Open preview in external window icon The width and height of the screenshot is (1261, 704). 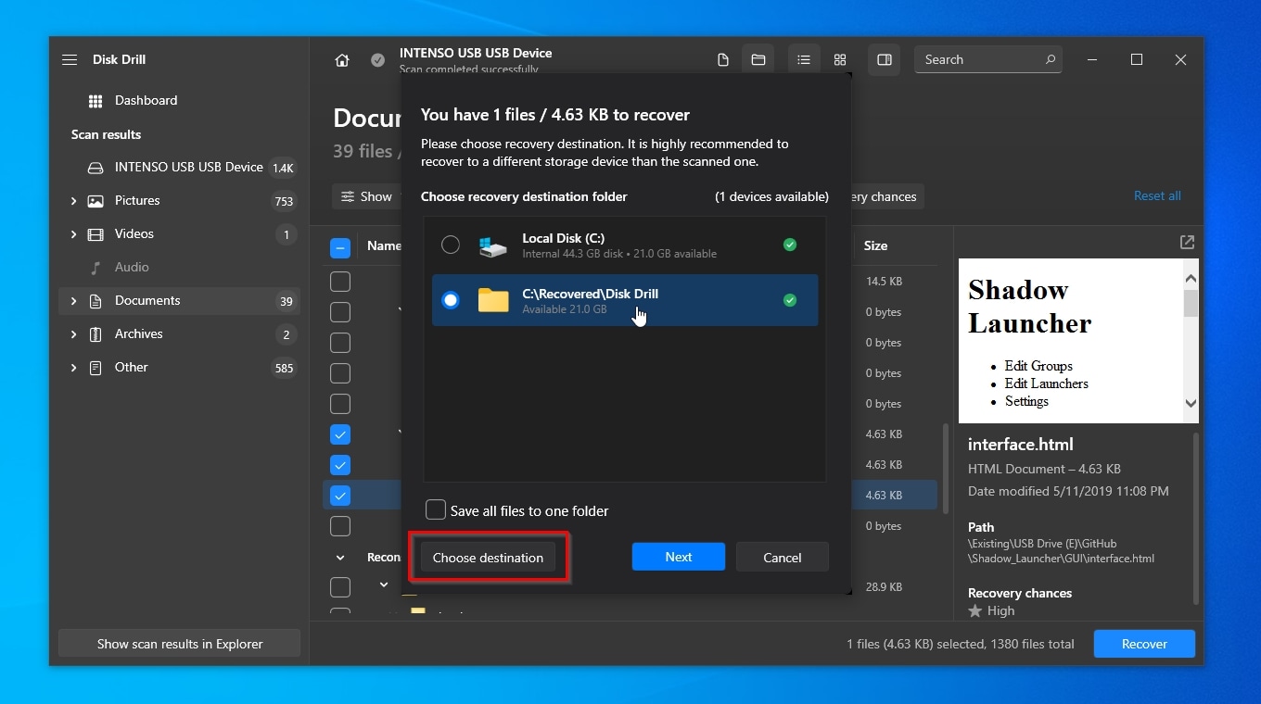[1187, 243]
